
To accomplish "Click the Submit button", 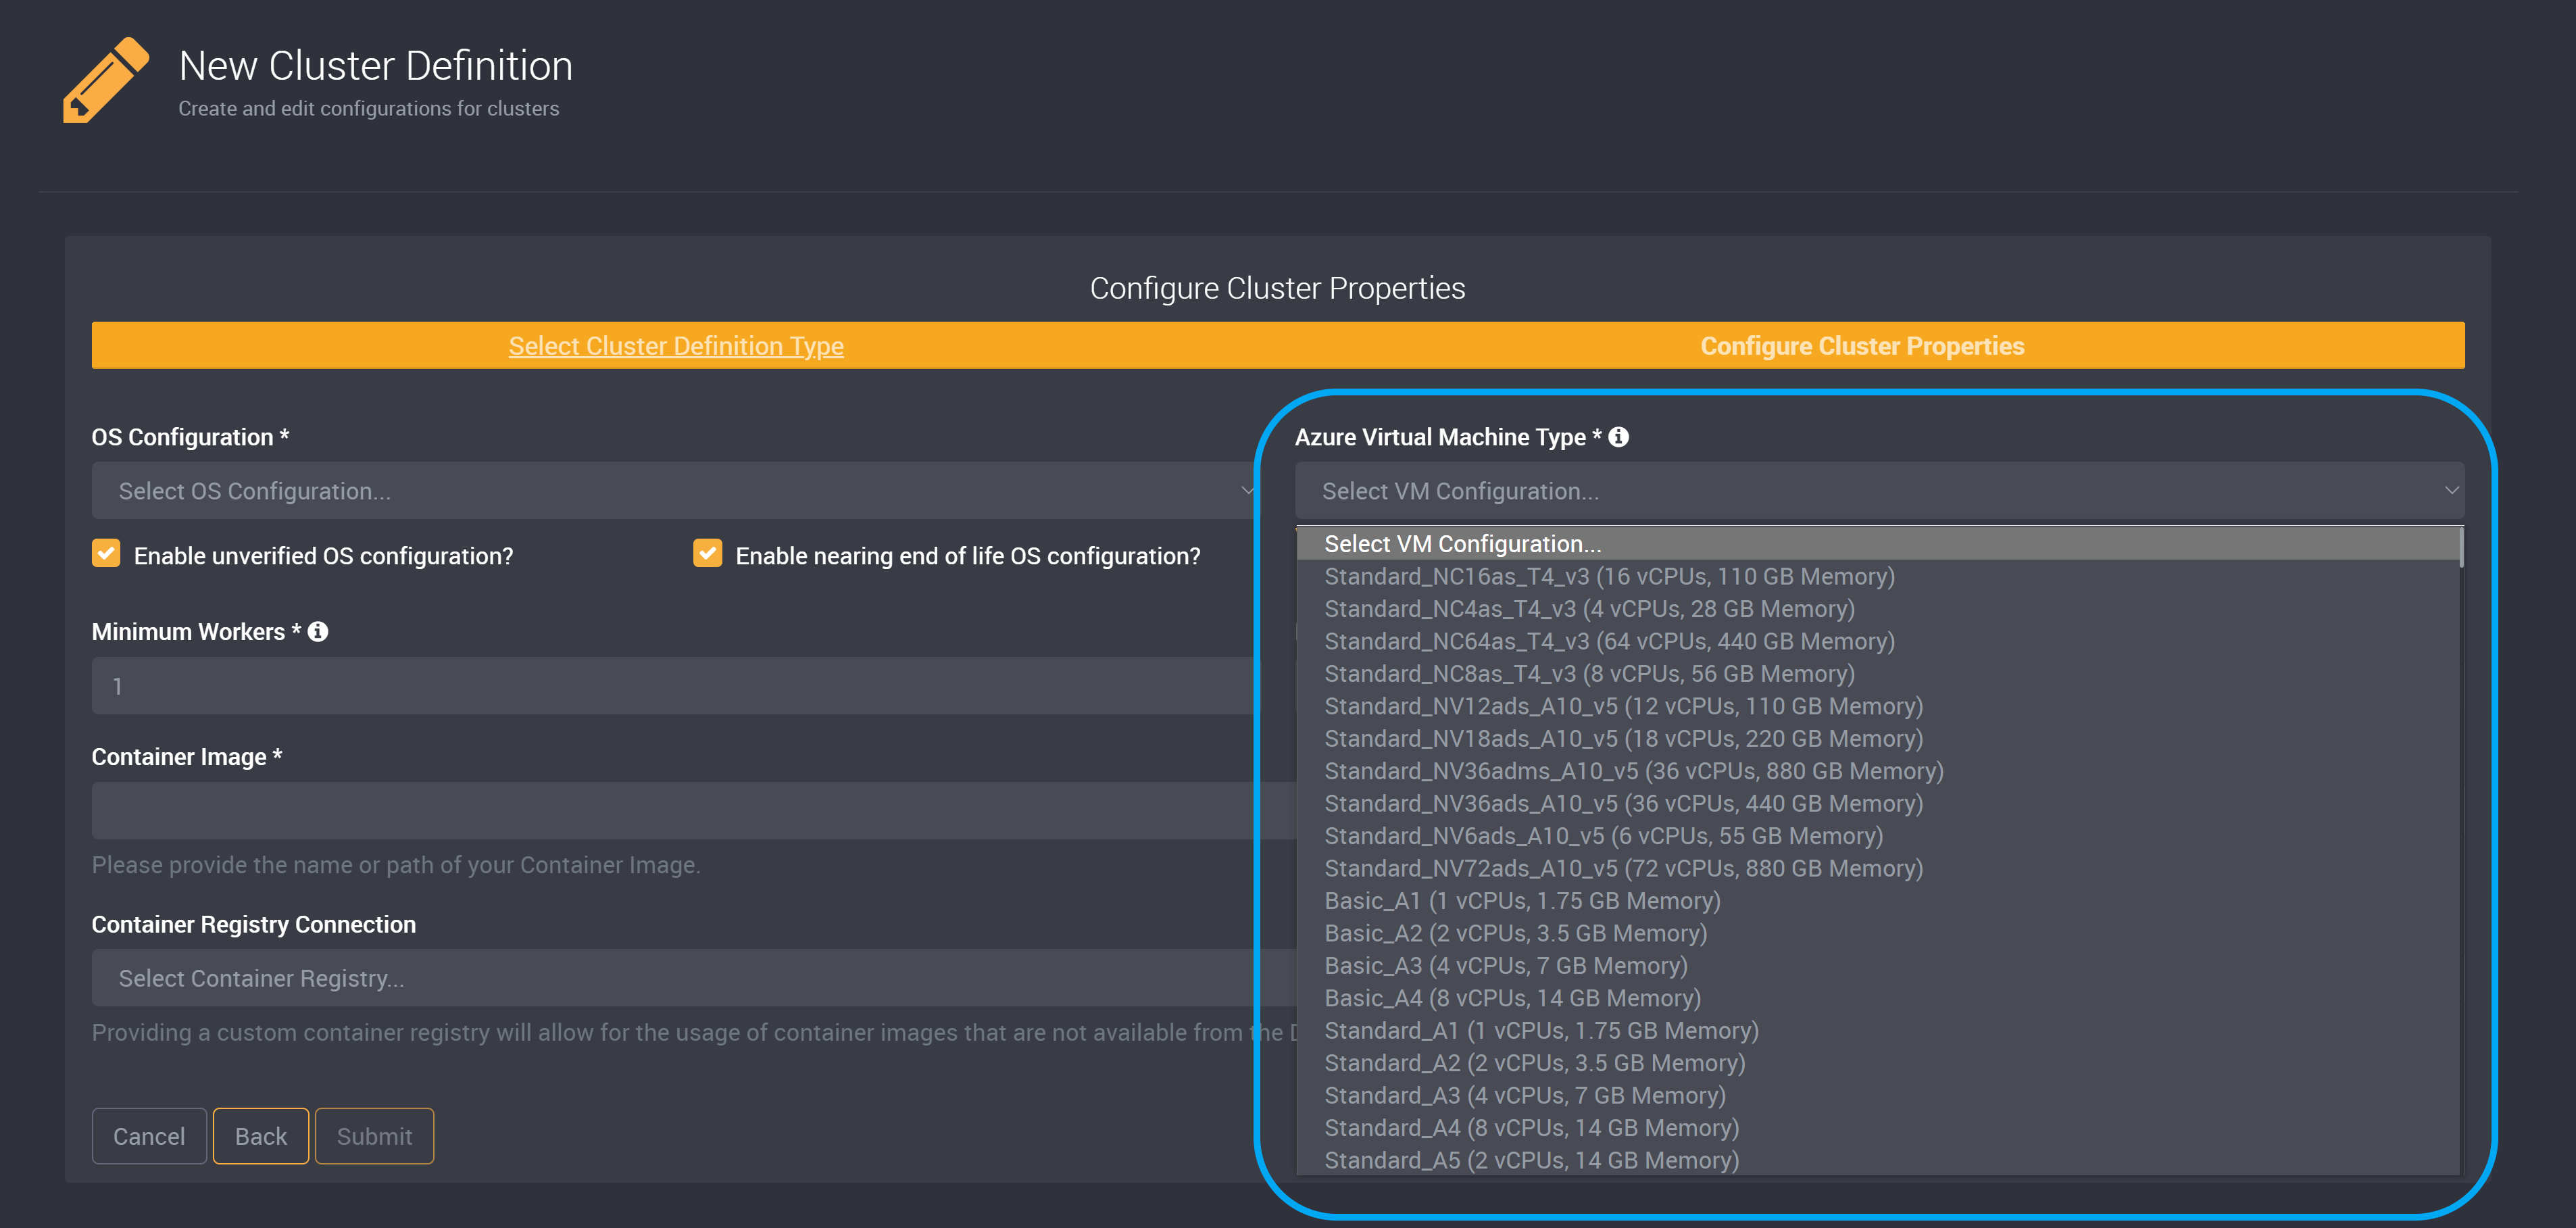I will click(x=374, y=1136).
